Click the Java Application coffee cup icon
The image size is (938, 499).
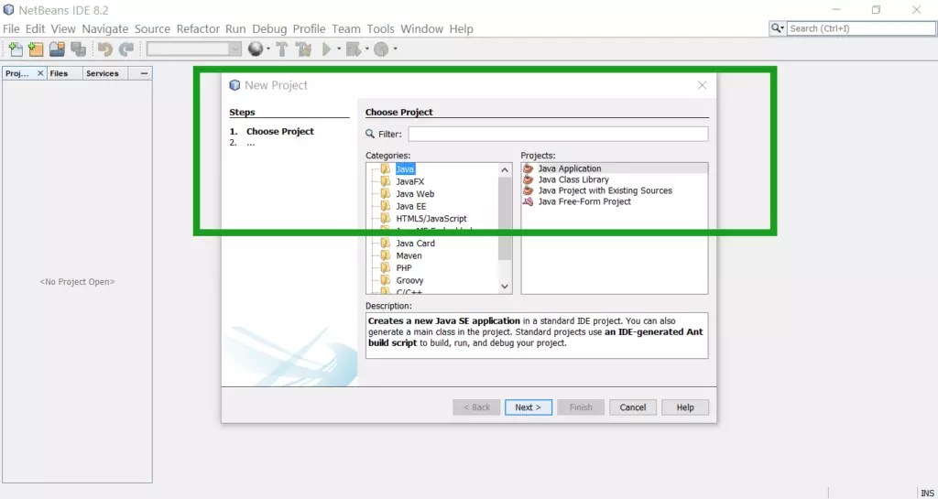pos(528,168)
